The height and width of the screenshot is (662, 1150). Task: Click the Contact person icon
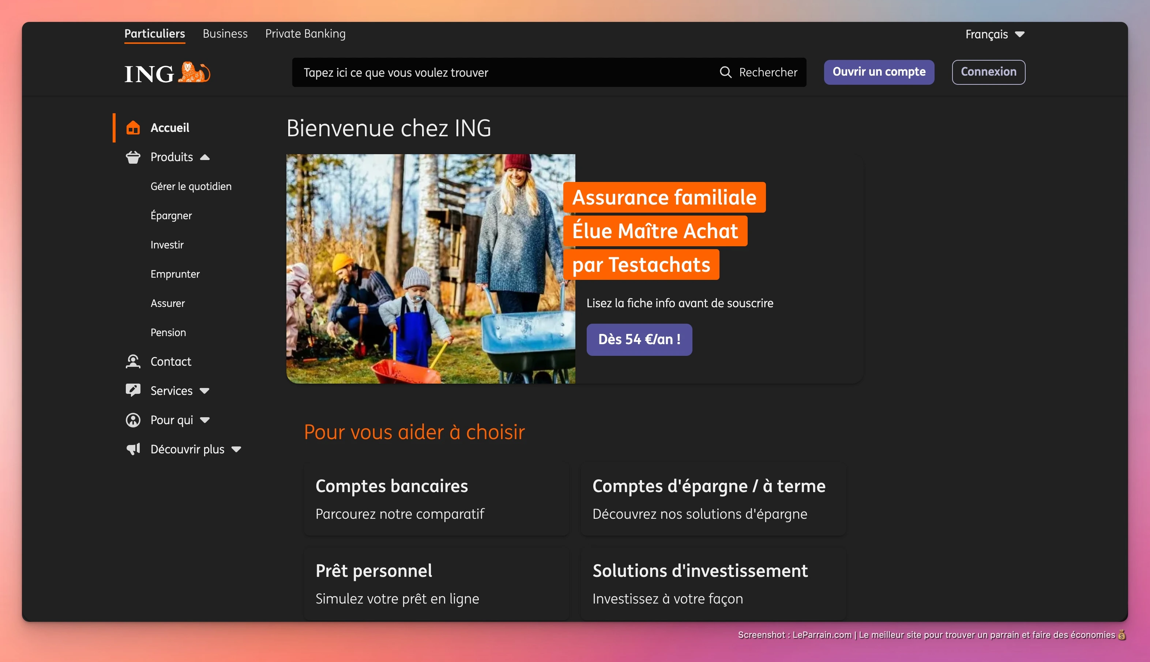[x=133, y=361]
